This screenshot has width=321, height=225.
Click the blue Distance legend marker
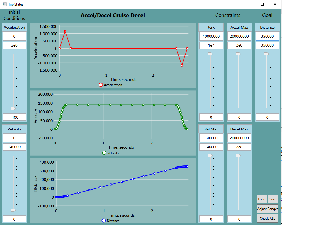pos(104,221)
